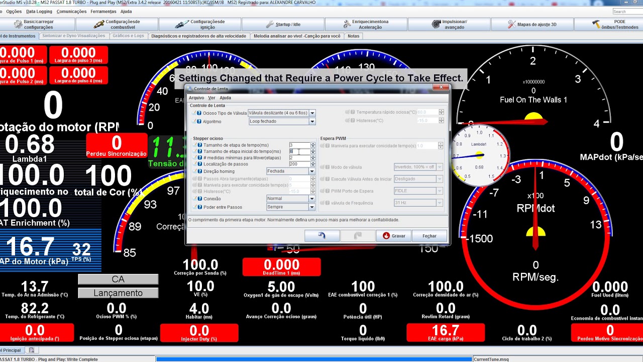643x362 pixels.
Task: Click pencil note icon for Localização de passos
Action: (194, 164)
